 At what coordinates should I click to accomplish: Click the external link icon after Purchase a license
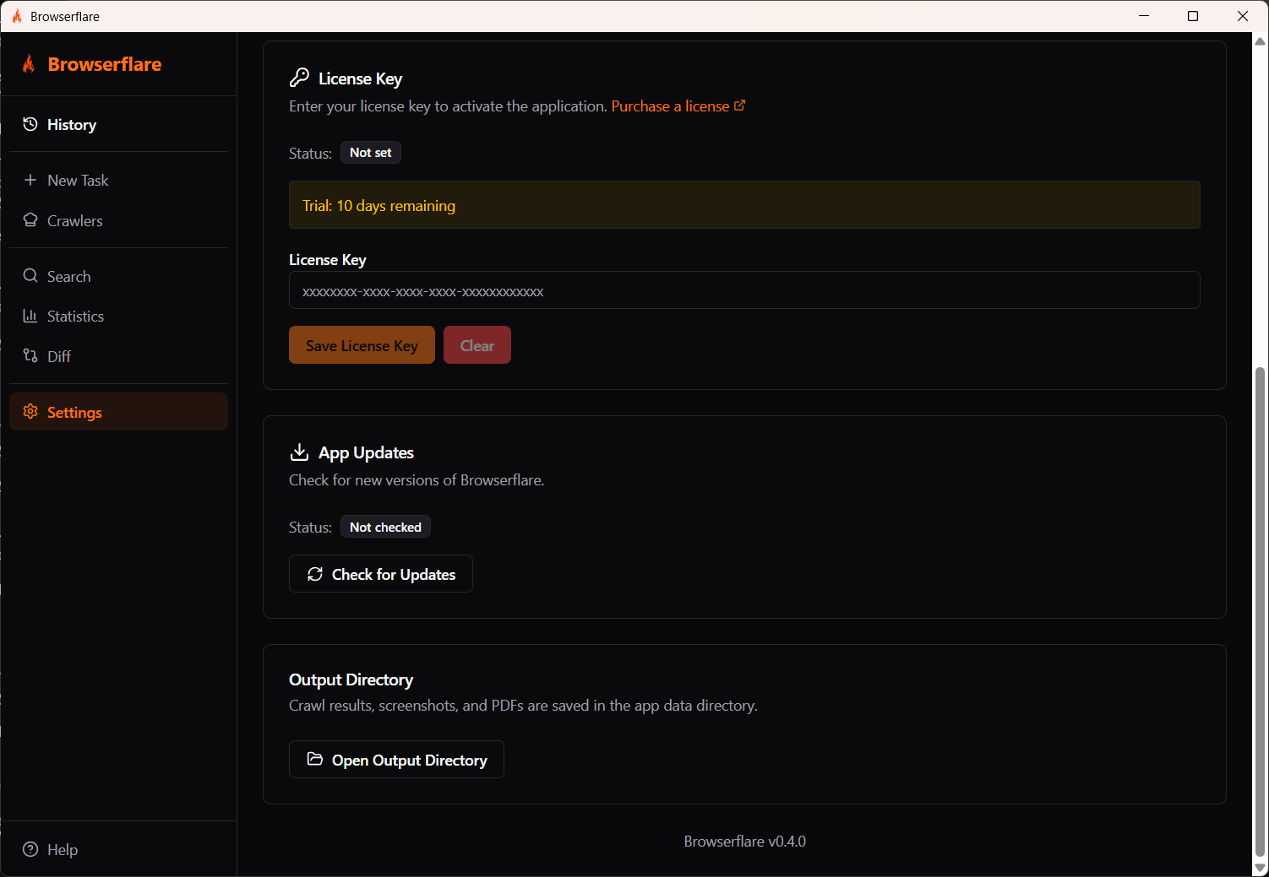click(x=740, y=106)
